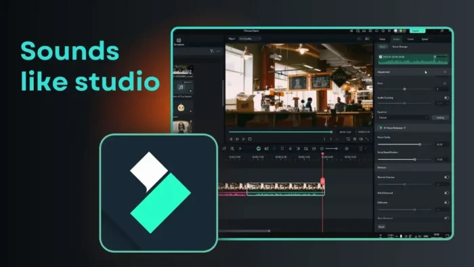474x267 pixels.
Task: Click the green circular icon in the timeline toolbar
Action: (259, 148)
